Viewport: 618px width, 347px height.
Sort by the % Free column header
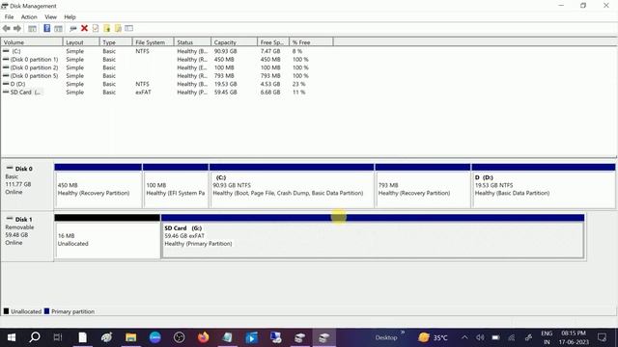[x=311, y=42]
